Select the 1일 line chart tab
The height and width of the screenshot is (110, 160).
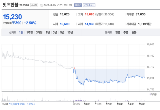point(21,32)
